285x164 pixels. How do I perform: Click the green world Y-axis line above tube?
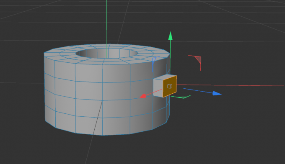point(107,22)
